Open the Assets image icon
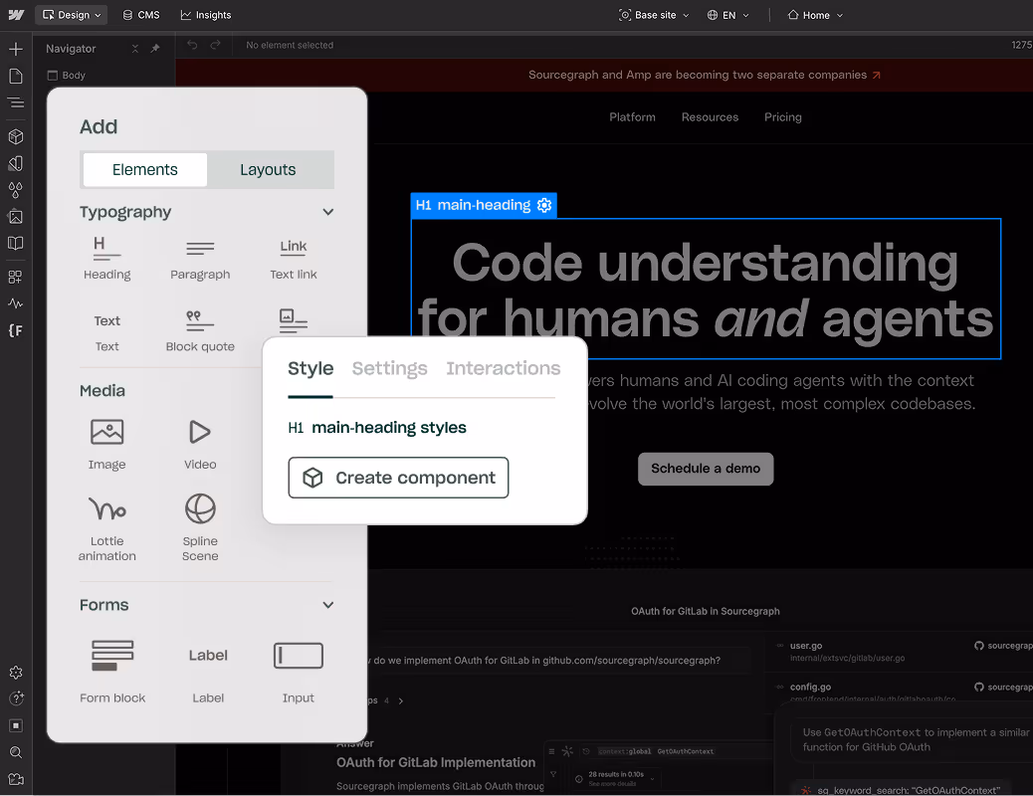This screenshot has width=1033, height=796. tap(16, 217)
